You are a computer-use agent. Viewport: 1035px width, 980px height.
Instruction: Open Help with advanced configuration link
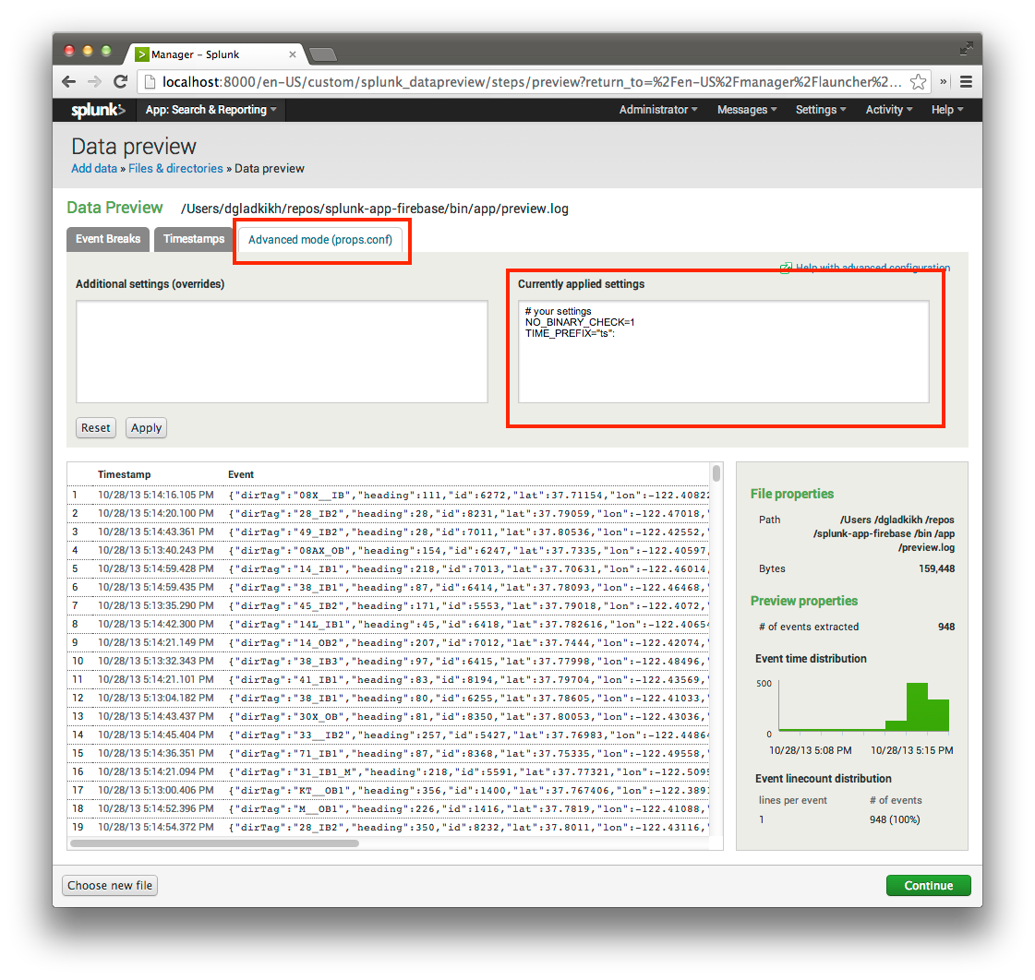(865, 268)
